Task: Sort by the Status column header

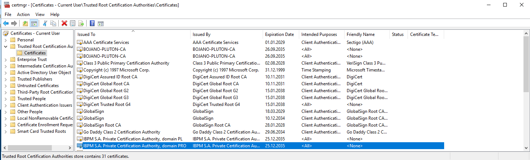Action: pyautogui.click(x=398, y=34)
